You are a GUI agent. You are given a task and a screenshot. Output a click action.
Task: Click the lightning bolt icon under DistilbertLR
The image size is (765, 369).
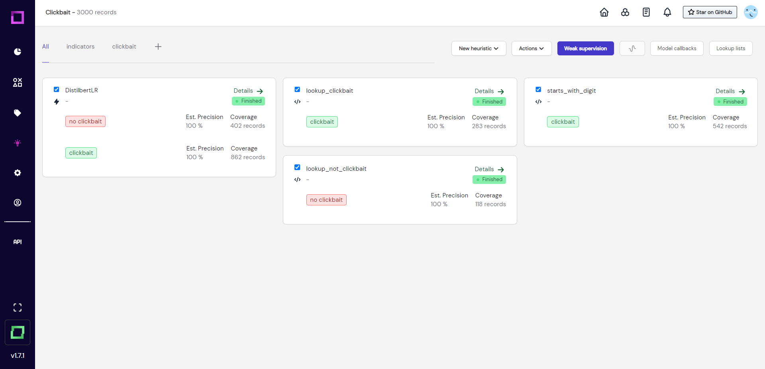tap(57, 102)
